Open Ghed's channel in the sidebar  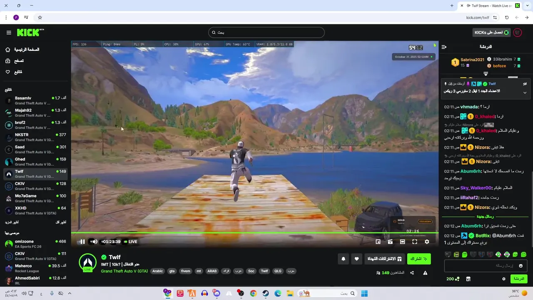[x=35, y=162]
